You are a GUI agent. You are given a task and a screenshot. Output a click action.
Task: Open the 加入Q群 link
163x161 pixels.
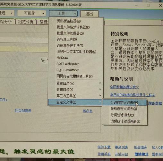click(x=158, y=147)
